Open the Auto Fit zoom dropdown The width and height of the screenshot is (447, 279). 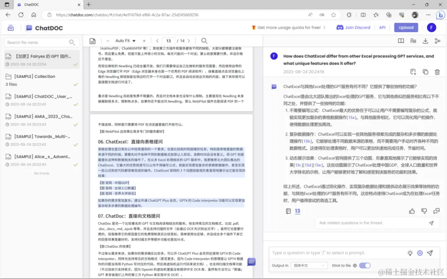125,41
